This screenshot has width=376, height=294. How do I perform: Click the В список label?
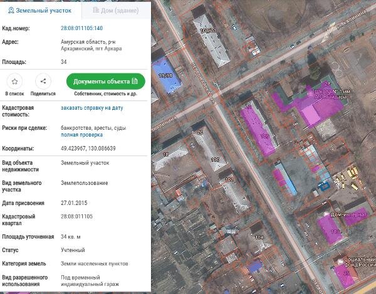(14, 93)
